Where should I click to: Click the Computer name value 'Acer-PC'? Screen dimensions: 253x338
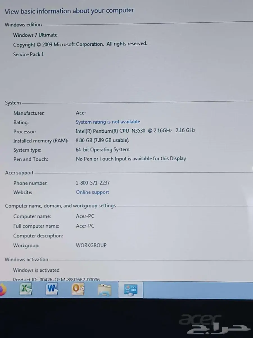click(x=85, y=216)
